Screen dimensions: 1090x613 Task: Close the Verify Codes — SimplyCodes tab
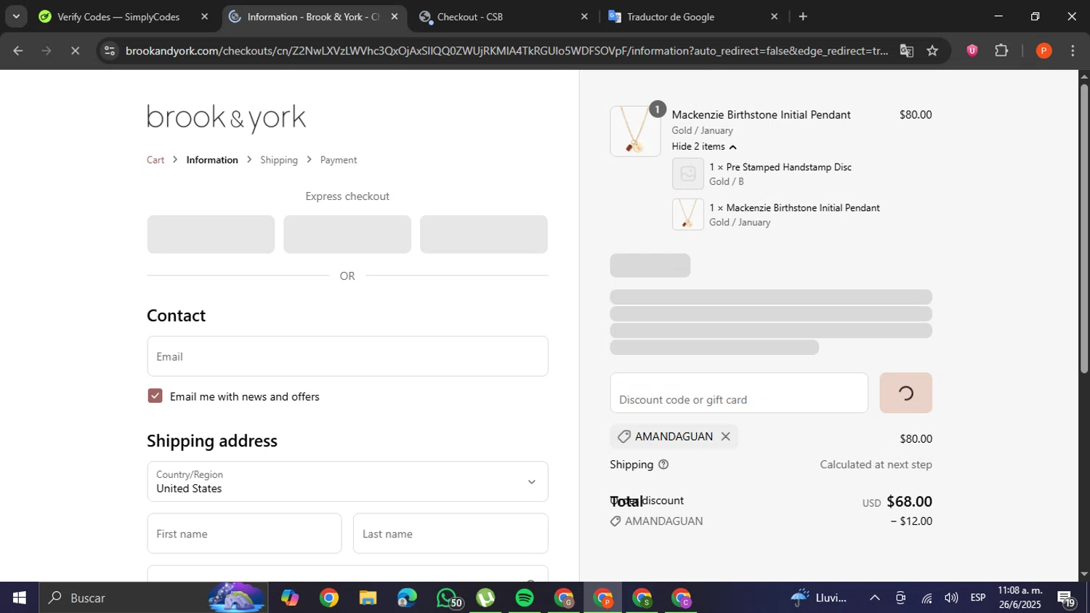coord(204,17)
